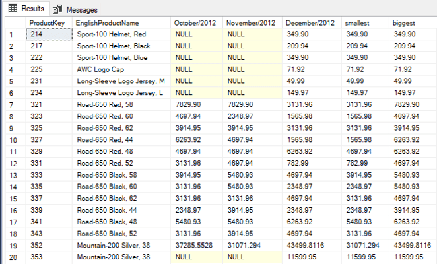437x264 pixels.
Task: Click the Messages tab icon
Action: point(57,10)
